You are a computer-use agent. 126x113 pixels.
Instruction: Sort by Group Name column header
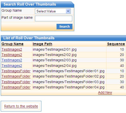tap(12, 44)
